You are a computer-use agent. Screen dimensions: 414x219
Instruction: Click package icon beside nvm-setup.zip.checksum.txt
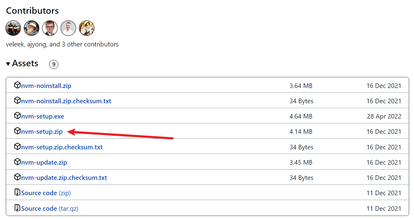click(x=17, y=147)
